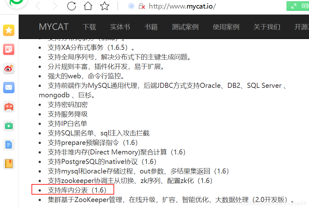Click the text 支持IP白名单
Screen dimensions: 309x209
tap(67, 124)
